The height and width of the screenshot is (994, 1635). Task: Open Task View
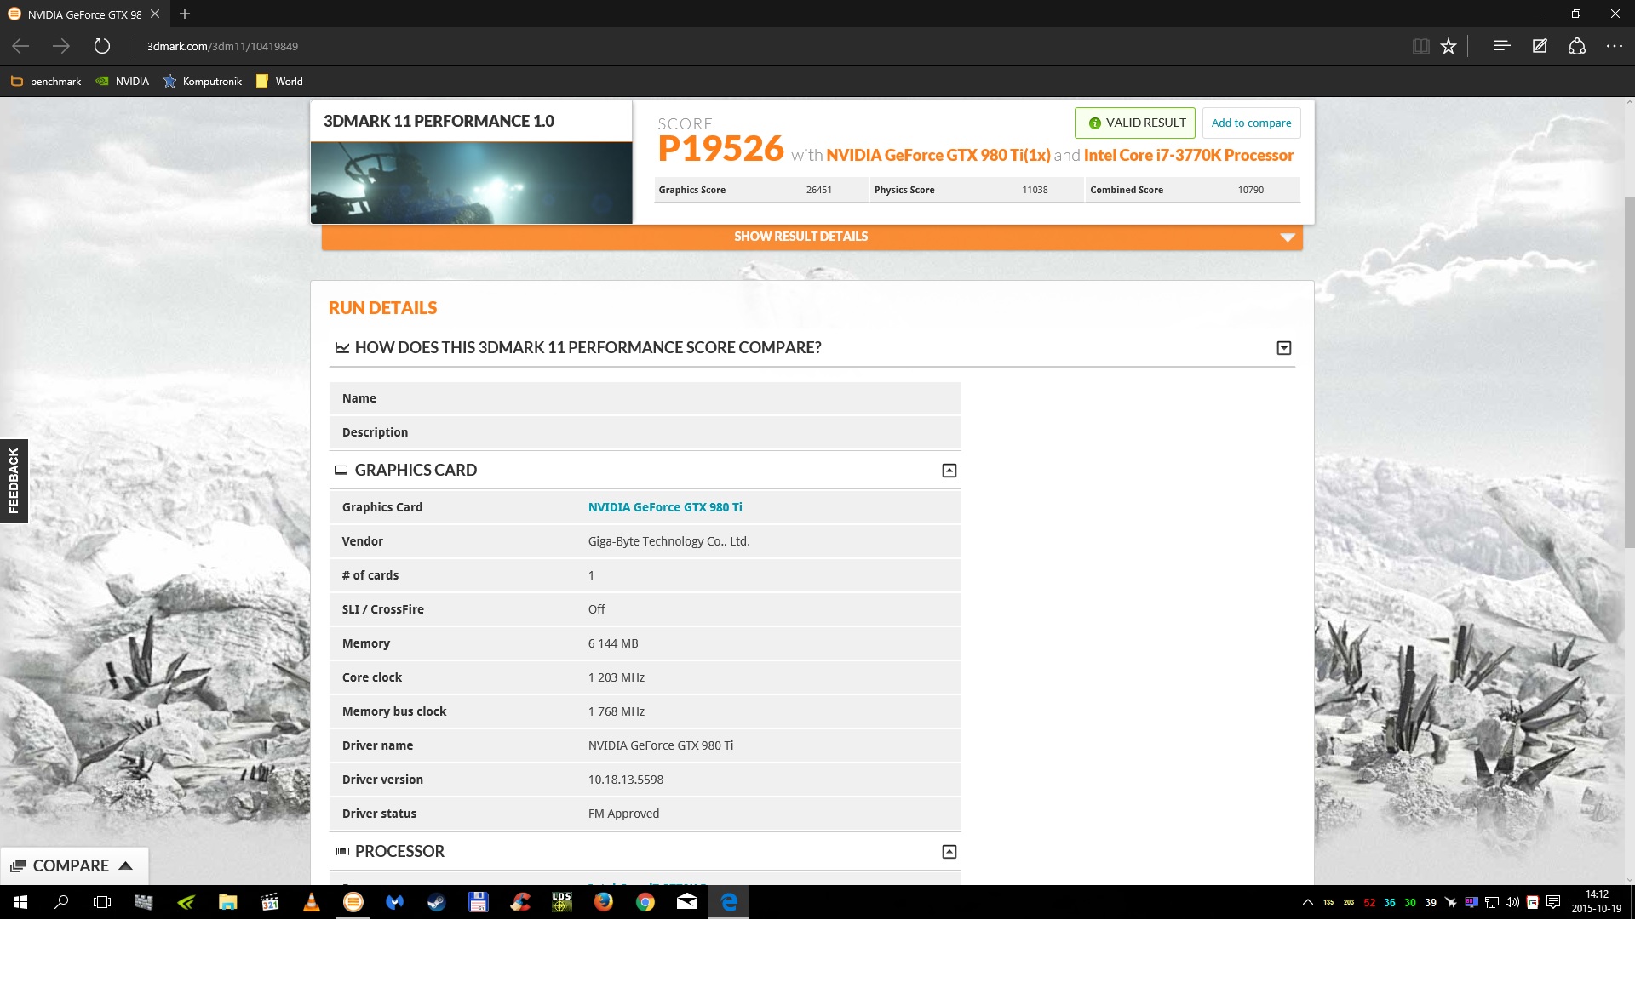(102, 902)
